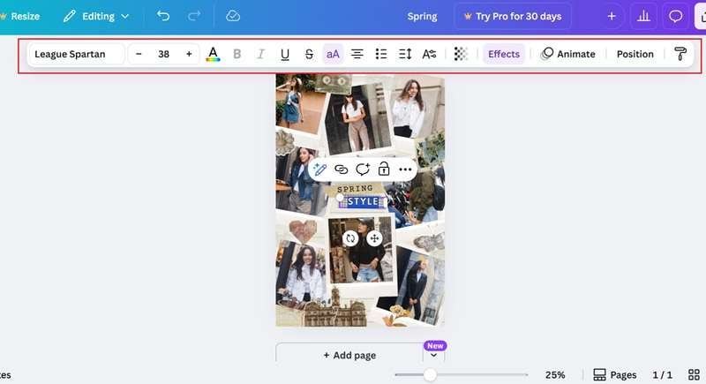706x384 pixels.
Task: Toggle underline formatting
Action: tap(284, 54)
